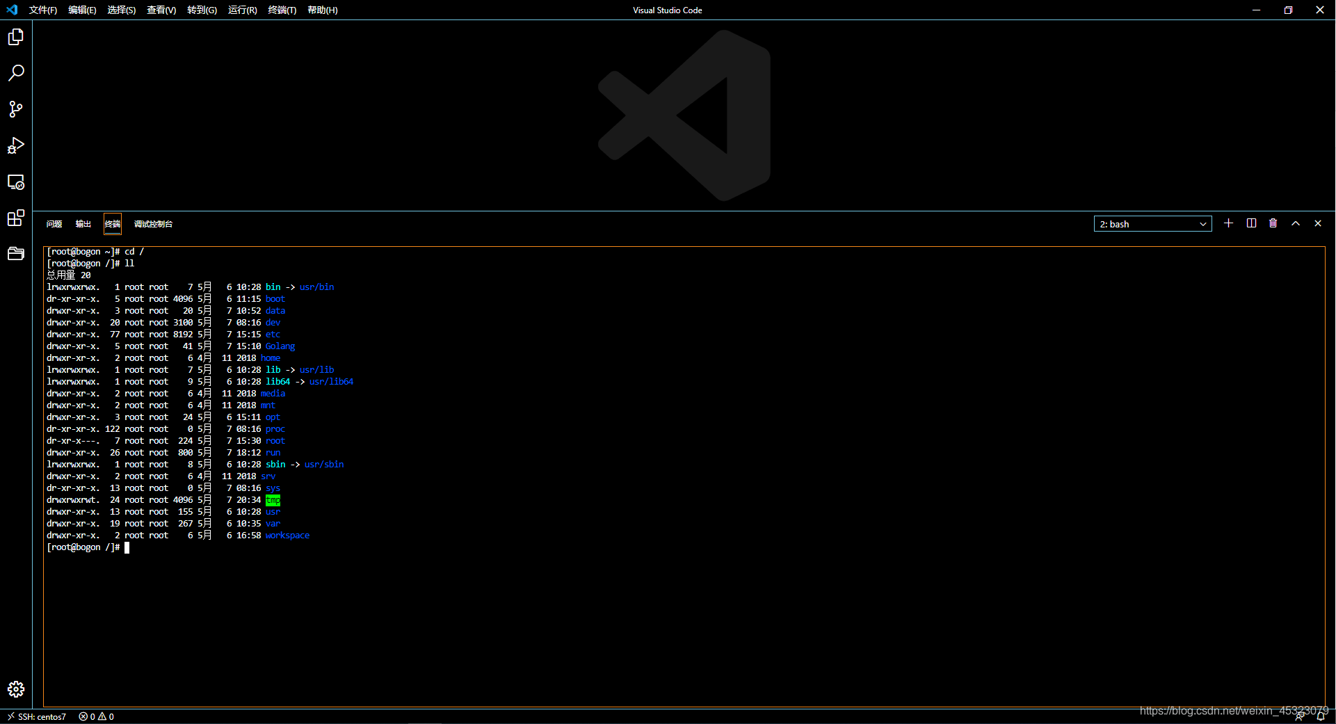Switch to the 输出 panel tab
The height and width of the screenshot is (724, 1336).
click(x=83, y=224)
